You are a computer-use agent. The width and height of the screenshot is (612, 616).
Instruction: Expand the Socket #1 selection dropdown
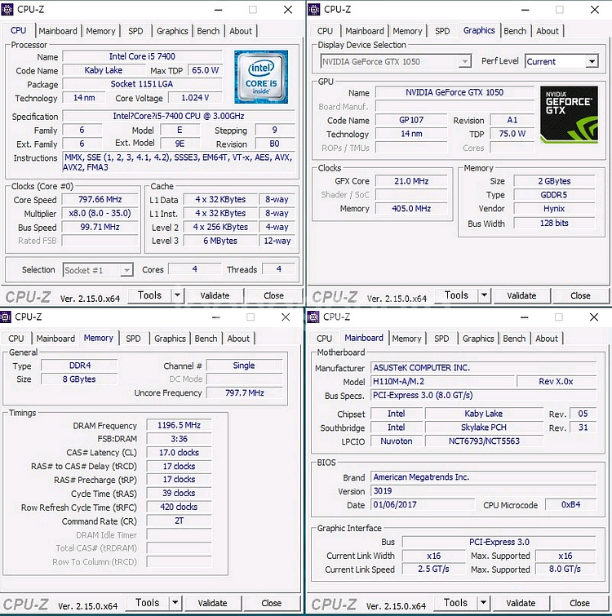point(126,270)
